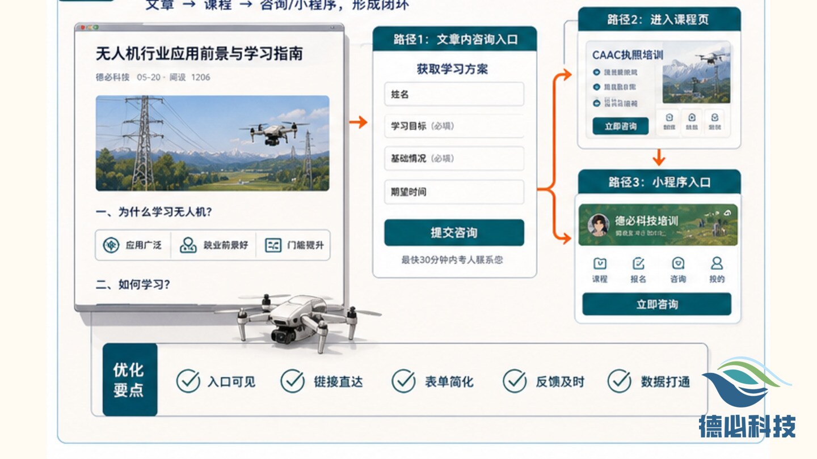Click the 优化要点 label block
Viewport: 817px width, 459px height.
coord(130,380)
